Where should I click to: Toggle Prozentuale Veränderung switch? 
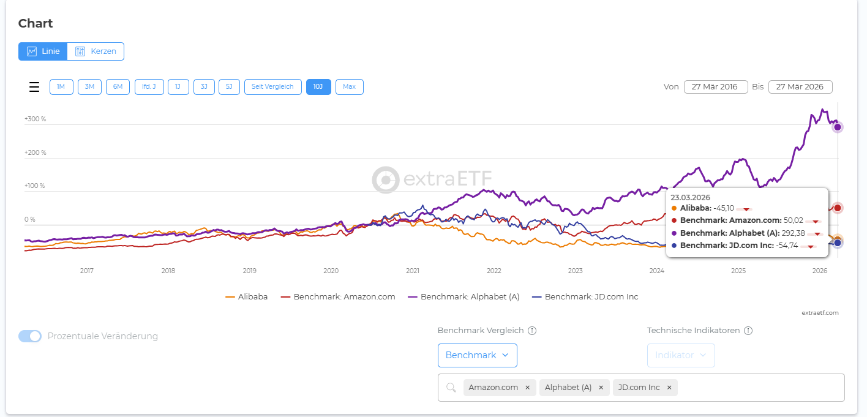coord(30,336)
